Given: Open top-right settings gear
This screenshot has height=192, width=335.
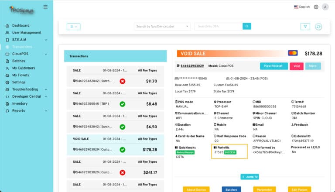Looking at the screenshot, I should tap(316, 7).
